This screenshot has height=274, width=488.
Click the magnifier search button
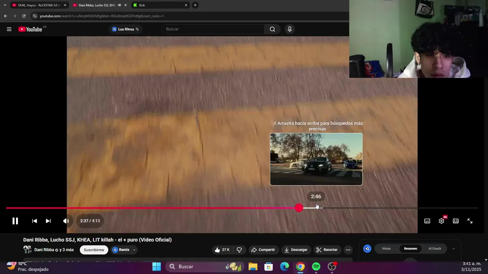[272, 29]
